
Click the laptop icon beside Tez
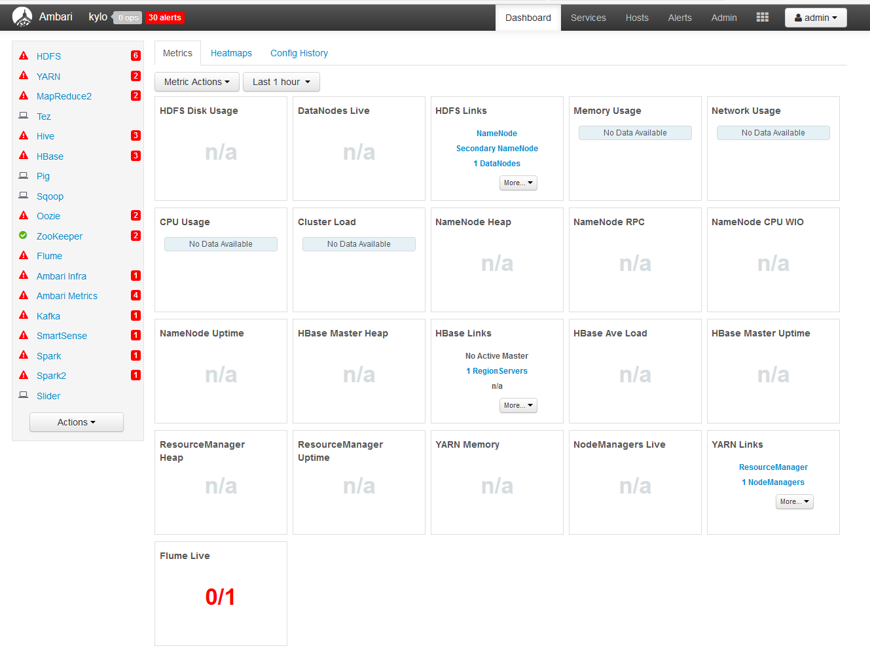(24, 116)
